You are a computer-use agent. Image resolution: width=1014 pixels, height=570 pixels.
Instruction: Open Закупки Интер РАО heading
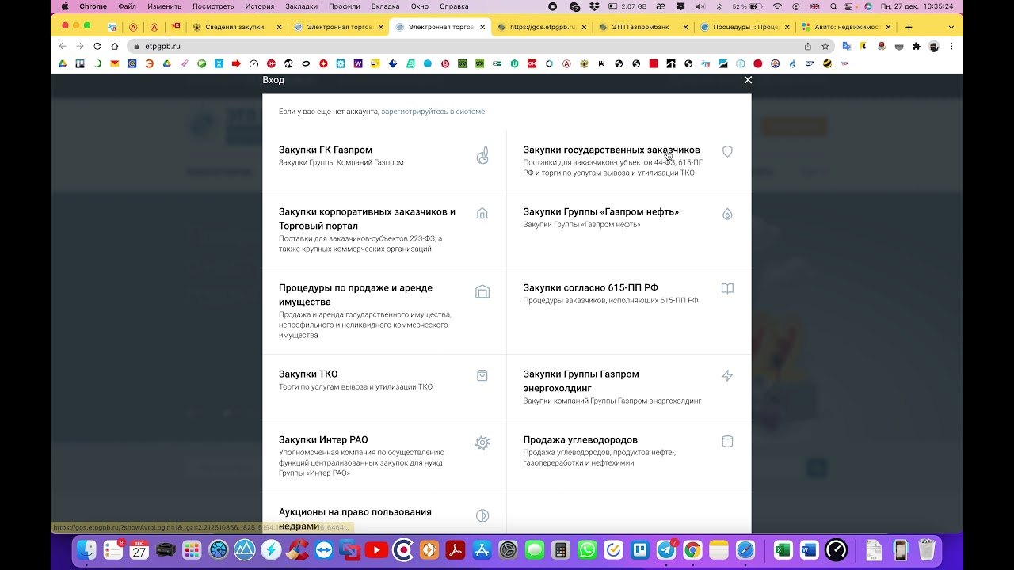coord(323,439)
